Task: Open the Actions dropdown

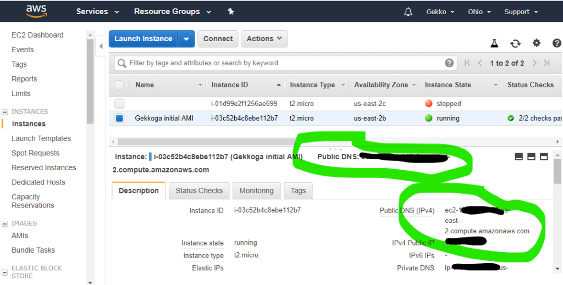Action: (x=264, y=39)
